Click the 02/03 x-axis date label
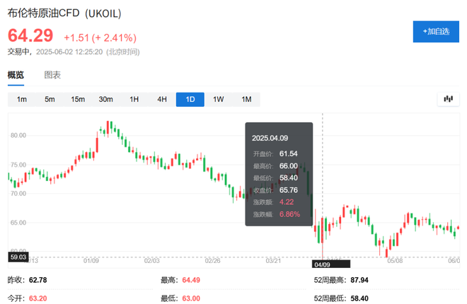 151,261
